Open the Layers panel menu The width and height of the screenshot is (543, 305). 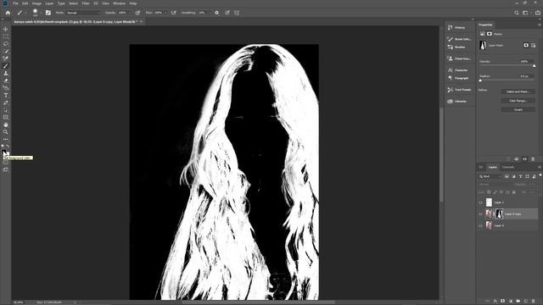[x=540, y=168]
